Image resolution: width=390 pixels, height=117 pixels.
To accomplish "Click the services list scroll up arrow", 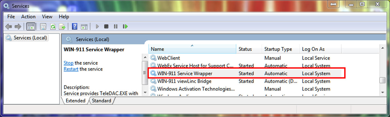I will tap(383, 48).
